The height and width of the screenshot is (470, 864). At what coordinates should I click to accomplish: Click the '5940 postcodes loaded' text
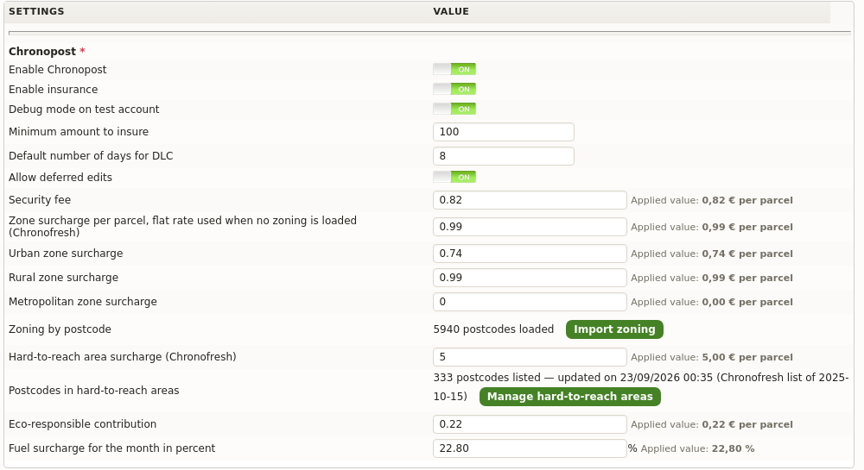493,329
